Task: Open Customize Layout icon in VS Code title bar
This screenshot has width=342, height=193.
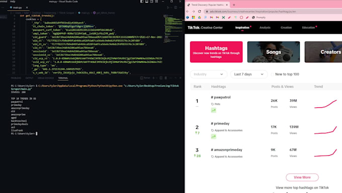Action: coord(156,2)
